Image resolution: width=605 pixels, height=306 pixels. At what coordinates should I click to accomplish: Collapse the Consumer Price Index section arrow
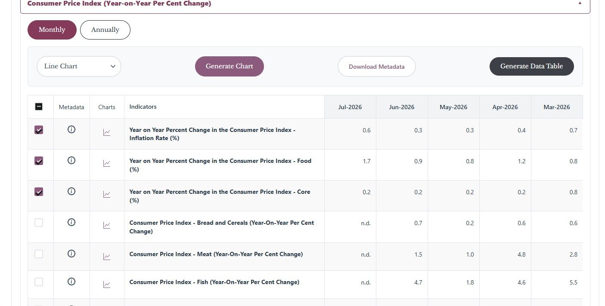pos(580,3)
